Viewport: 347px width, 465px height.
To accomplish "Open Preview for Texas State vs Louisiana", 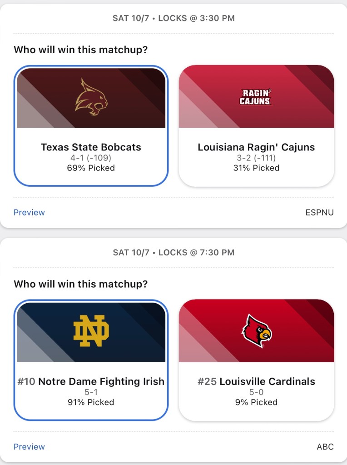I will (29, 212).
